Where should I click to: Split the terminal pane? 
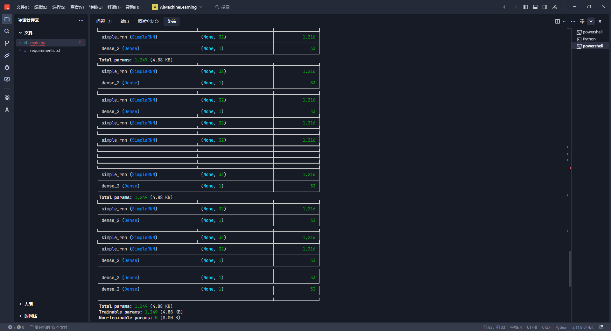pos(558,21)
